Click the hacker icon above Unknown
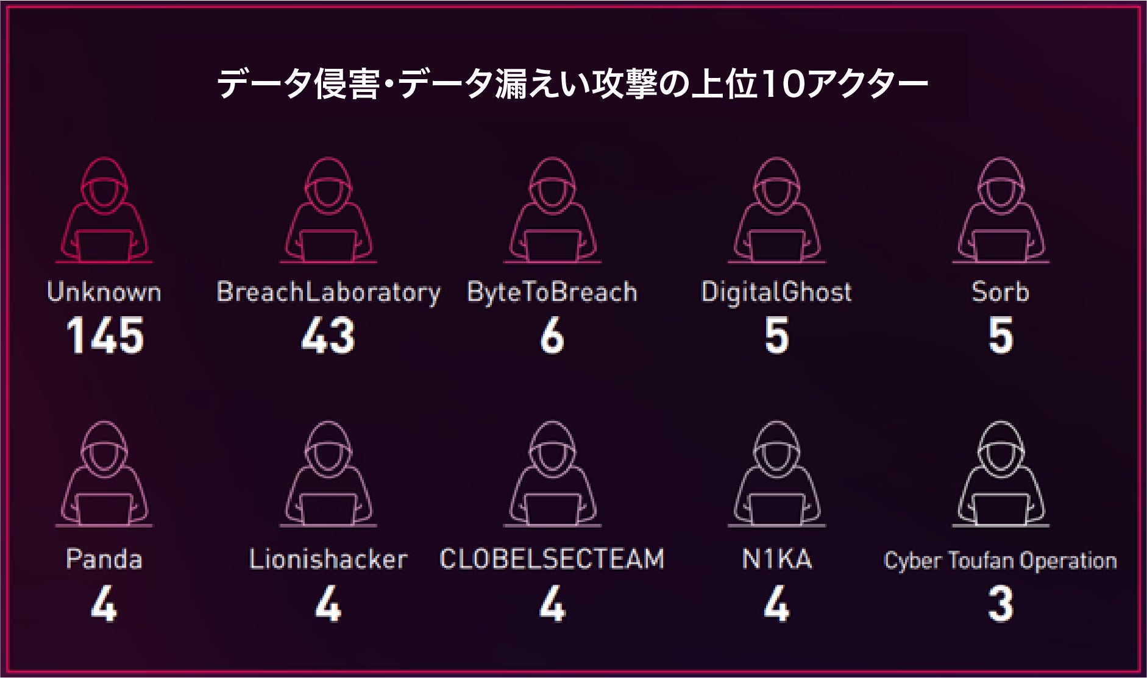The height and width of the screenshot is (678, 1147). click(104, 211)
